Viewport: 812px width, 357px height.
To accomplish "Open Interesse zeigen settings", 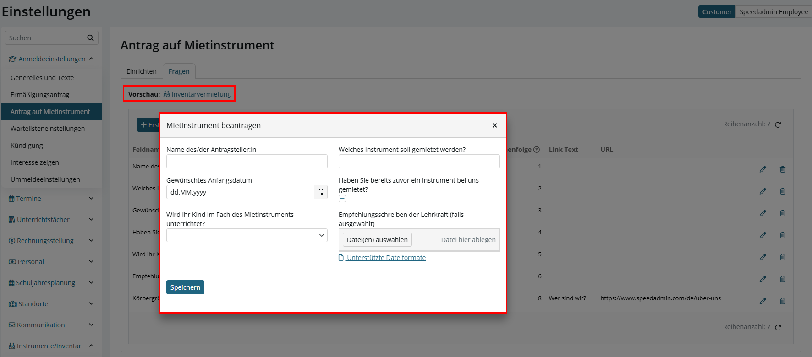I will [x=52, y=162].
